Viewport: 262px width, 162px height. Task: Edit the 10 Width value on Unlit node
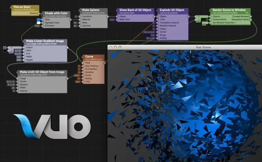(13, 88)
